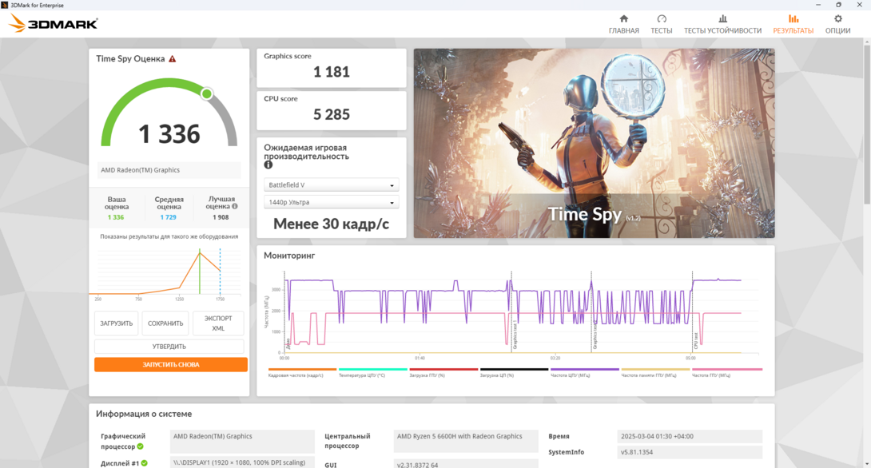Open the 1440p Ультра quality dropdown
The image size is (871, 468).
[x=331, y=201]
